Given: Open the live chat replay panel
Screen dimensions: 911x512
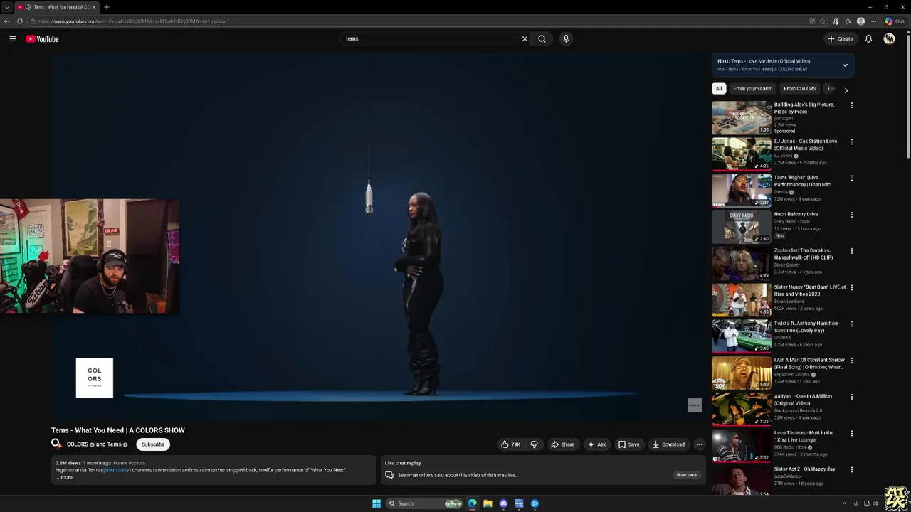Looking at the screenshot, I should coord(686,475).
